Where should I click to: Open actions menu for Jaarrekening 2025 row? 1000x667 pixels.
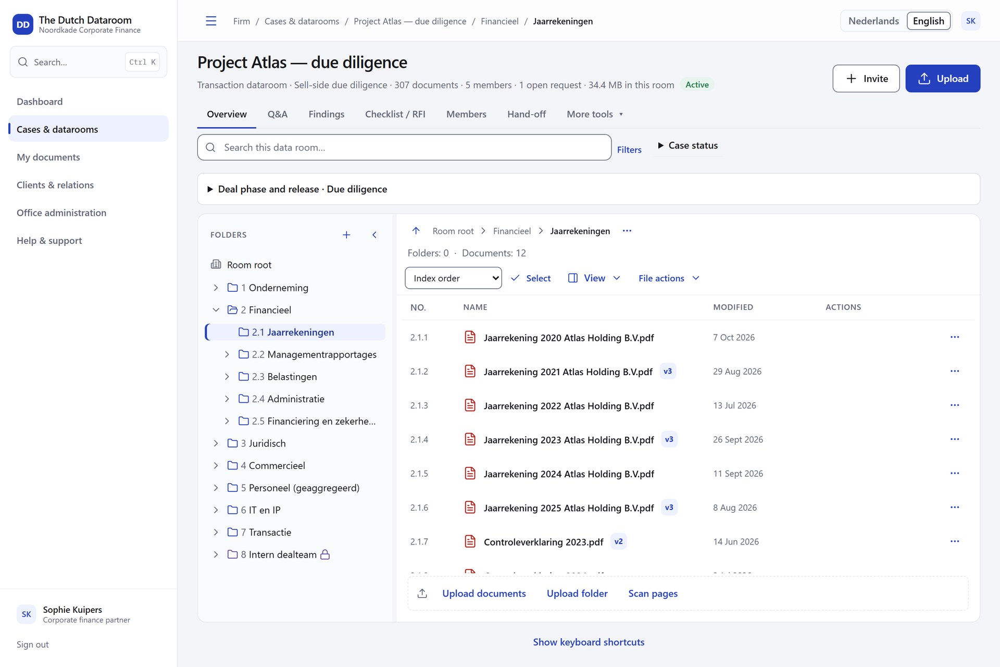955,507
